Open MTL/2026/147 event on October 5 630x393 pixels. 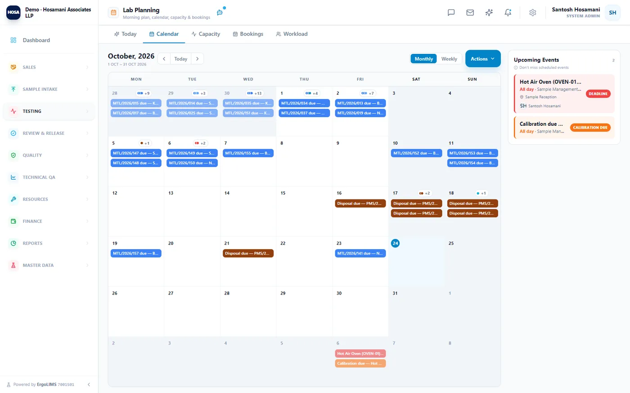pyautogui.click(x=136, y=153)
